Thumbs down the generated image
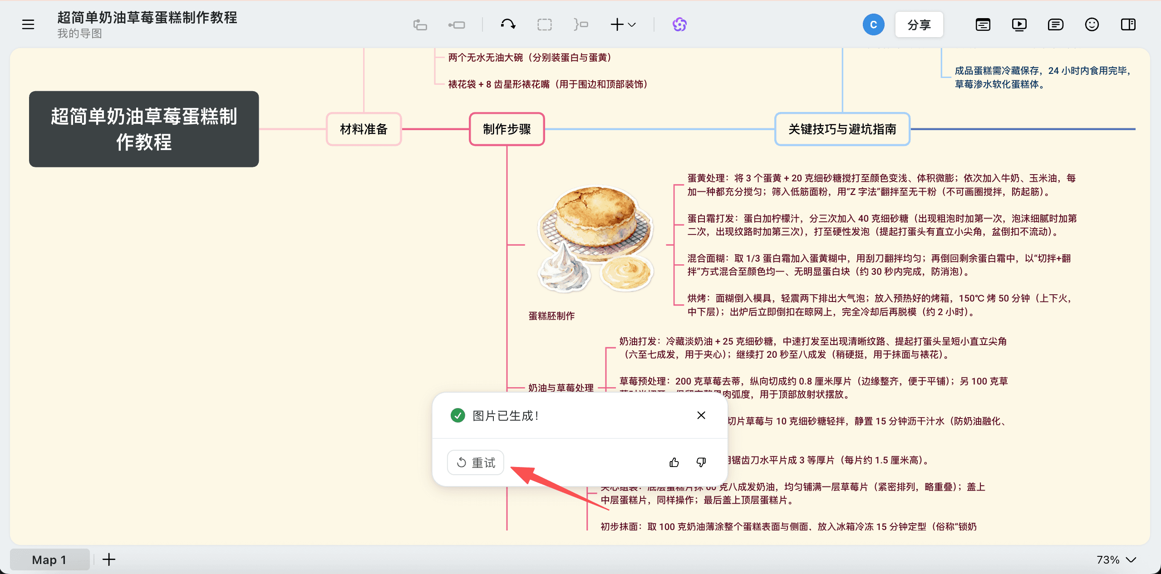 coord(700,462)
